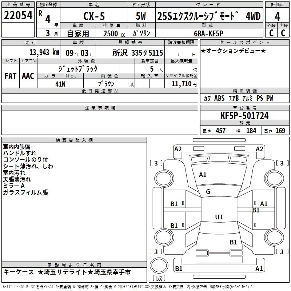Click color number 41W
The width and height of the screenshot is (291, 291).
60,84
